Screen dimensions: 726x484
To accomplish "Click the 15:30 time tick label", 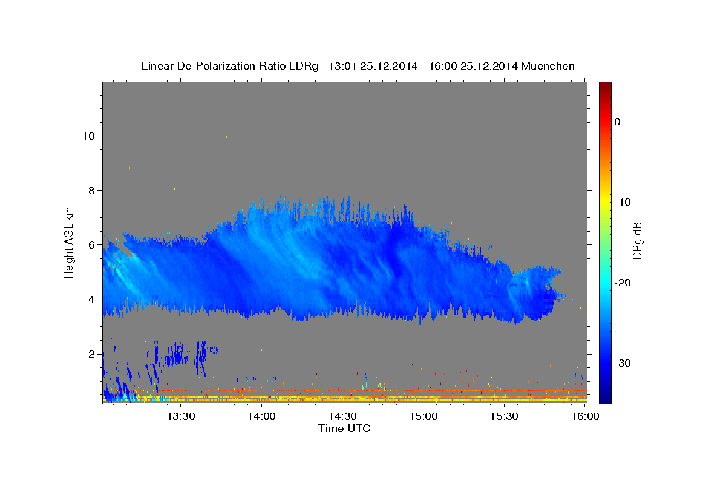I will click(505, 417).
